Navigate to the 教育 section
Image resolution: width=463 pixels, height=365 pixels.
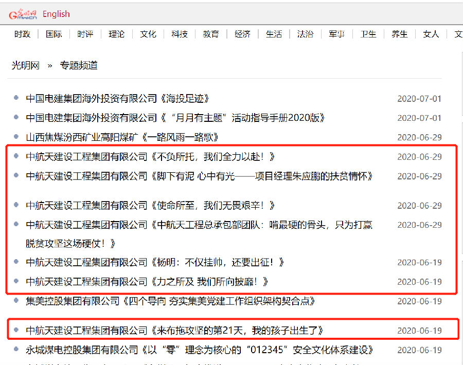(x=211, y=34)
